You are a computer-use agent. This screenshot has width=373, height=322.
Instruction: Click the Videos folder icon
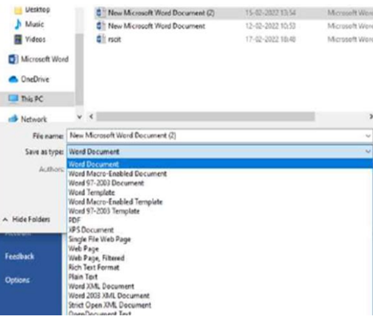tap(18, 39)
